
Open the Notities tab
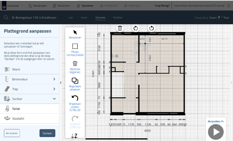118,18
